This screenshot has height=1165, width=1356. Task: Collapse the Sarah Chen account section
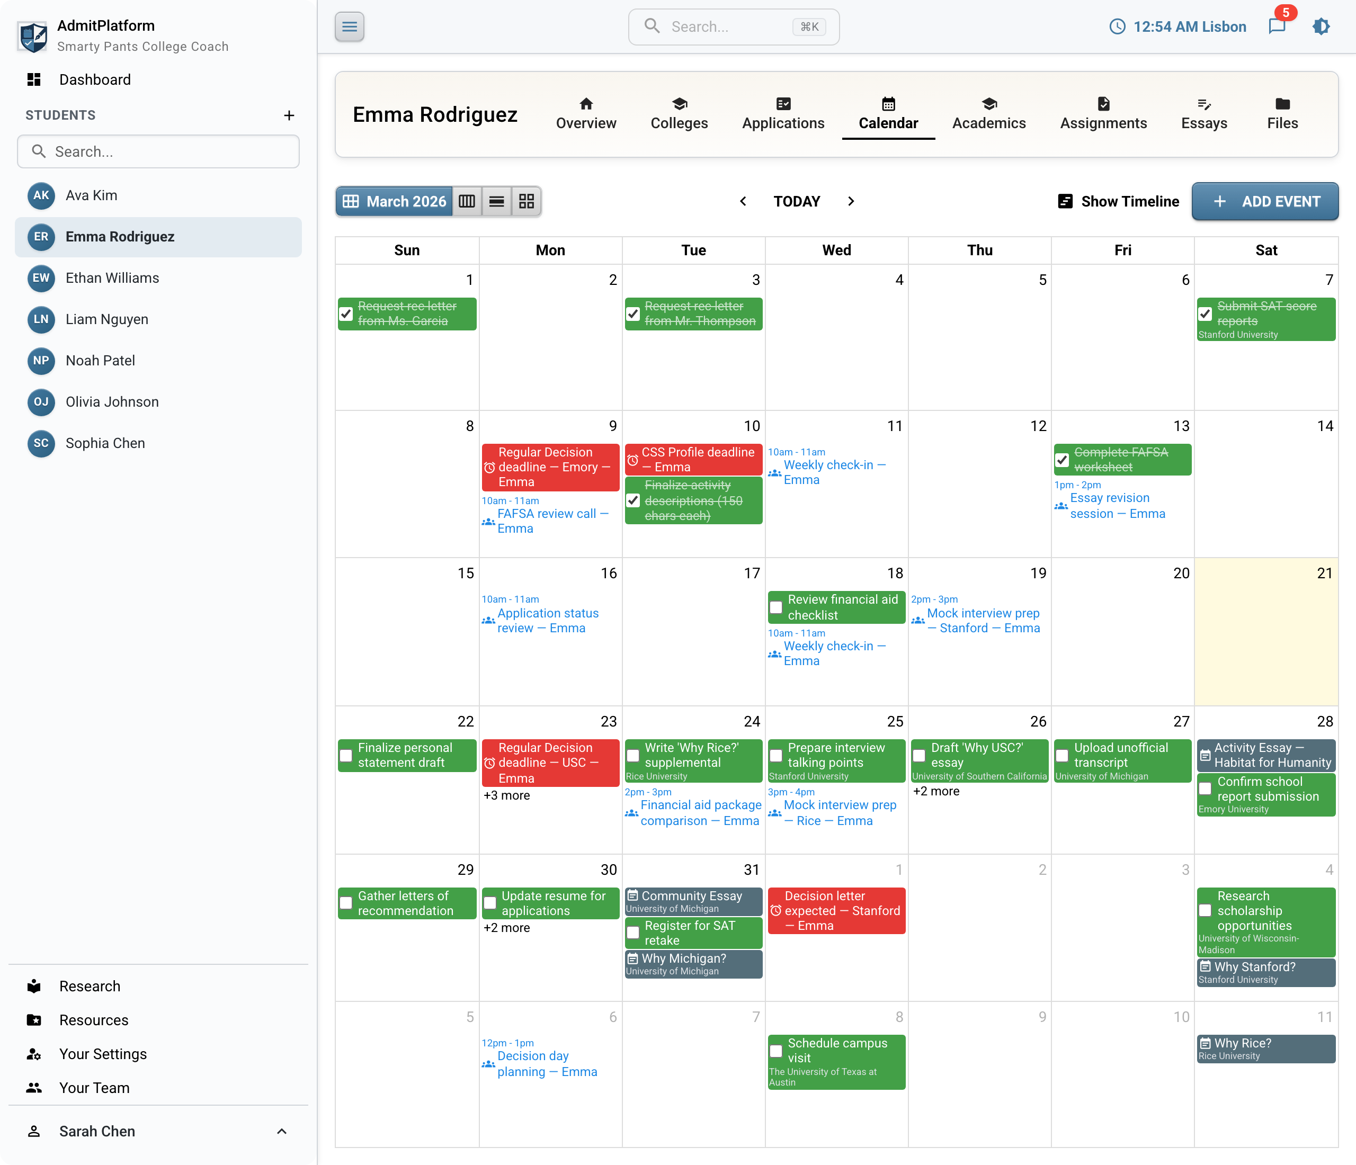[282, 1132]
